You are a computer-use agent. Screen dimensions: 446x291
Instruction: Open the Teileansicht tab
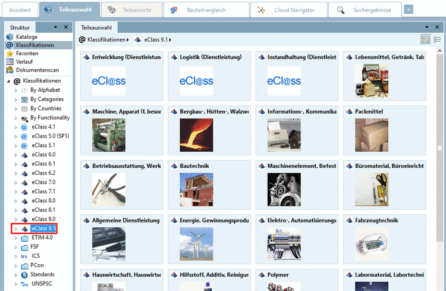tap(131, 10)
